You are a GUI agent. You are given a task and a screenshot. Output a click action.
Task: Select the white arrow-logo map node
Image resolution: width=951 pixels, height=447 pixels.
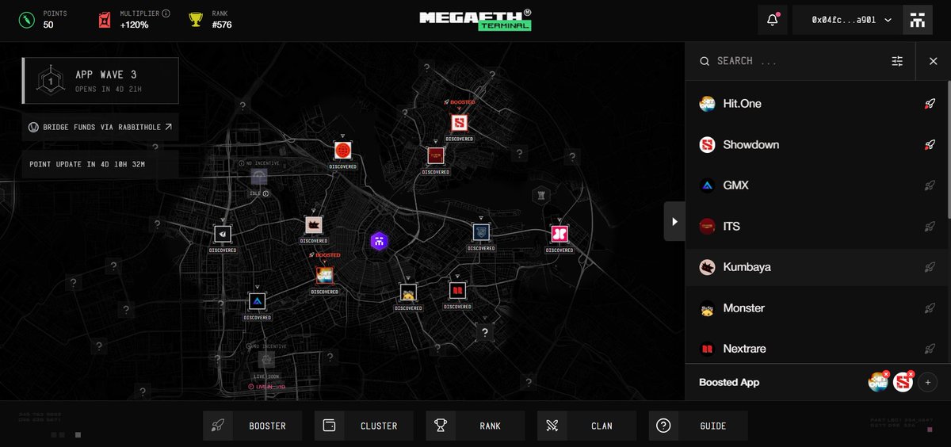223,234
